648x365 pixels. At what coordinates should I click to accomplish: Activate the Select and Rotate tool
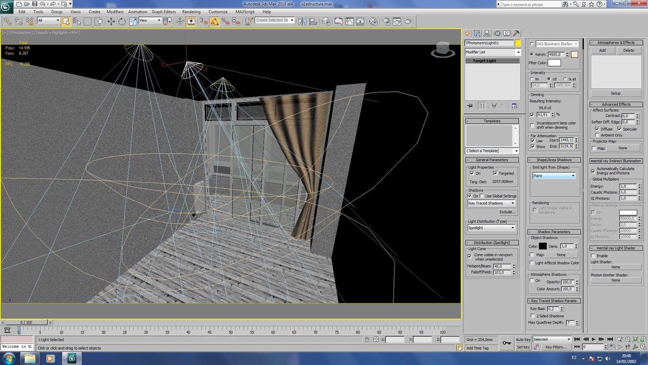[x=122, y=21]
